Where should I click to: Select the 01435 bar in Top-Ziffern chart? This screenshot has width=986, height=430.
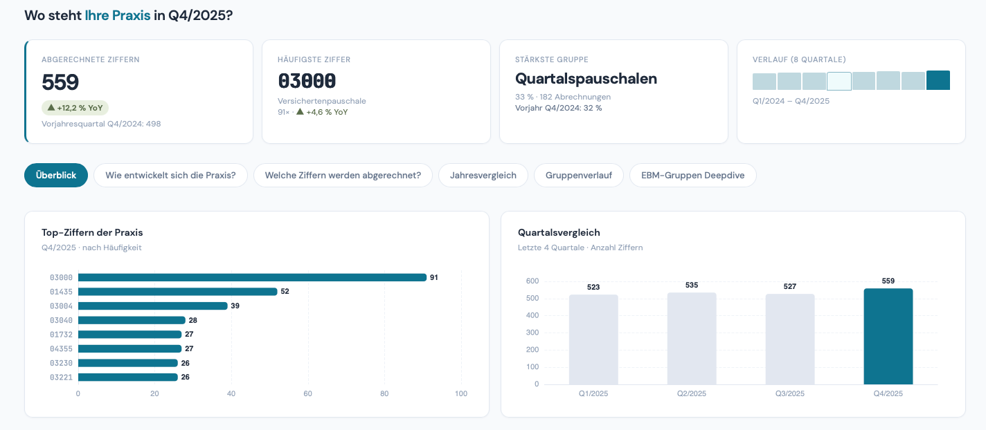177,291
